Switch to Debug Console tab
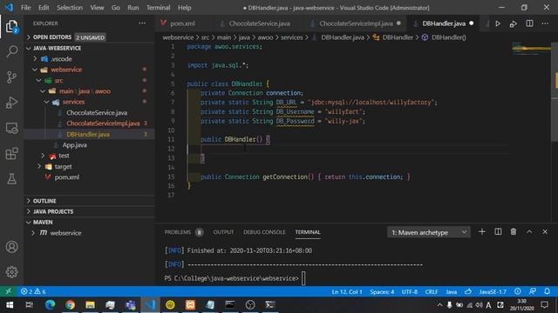The image size is (558, 313). point(264,232)
